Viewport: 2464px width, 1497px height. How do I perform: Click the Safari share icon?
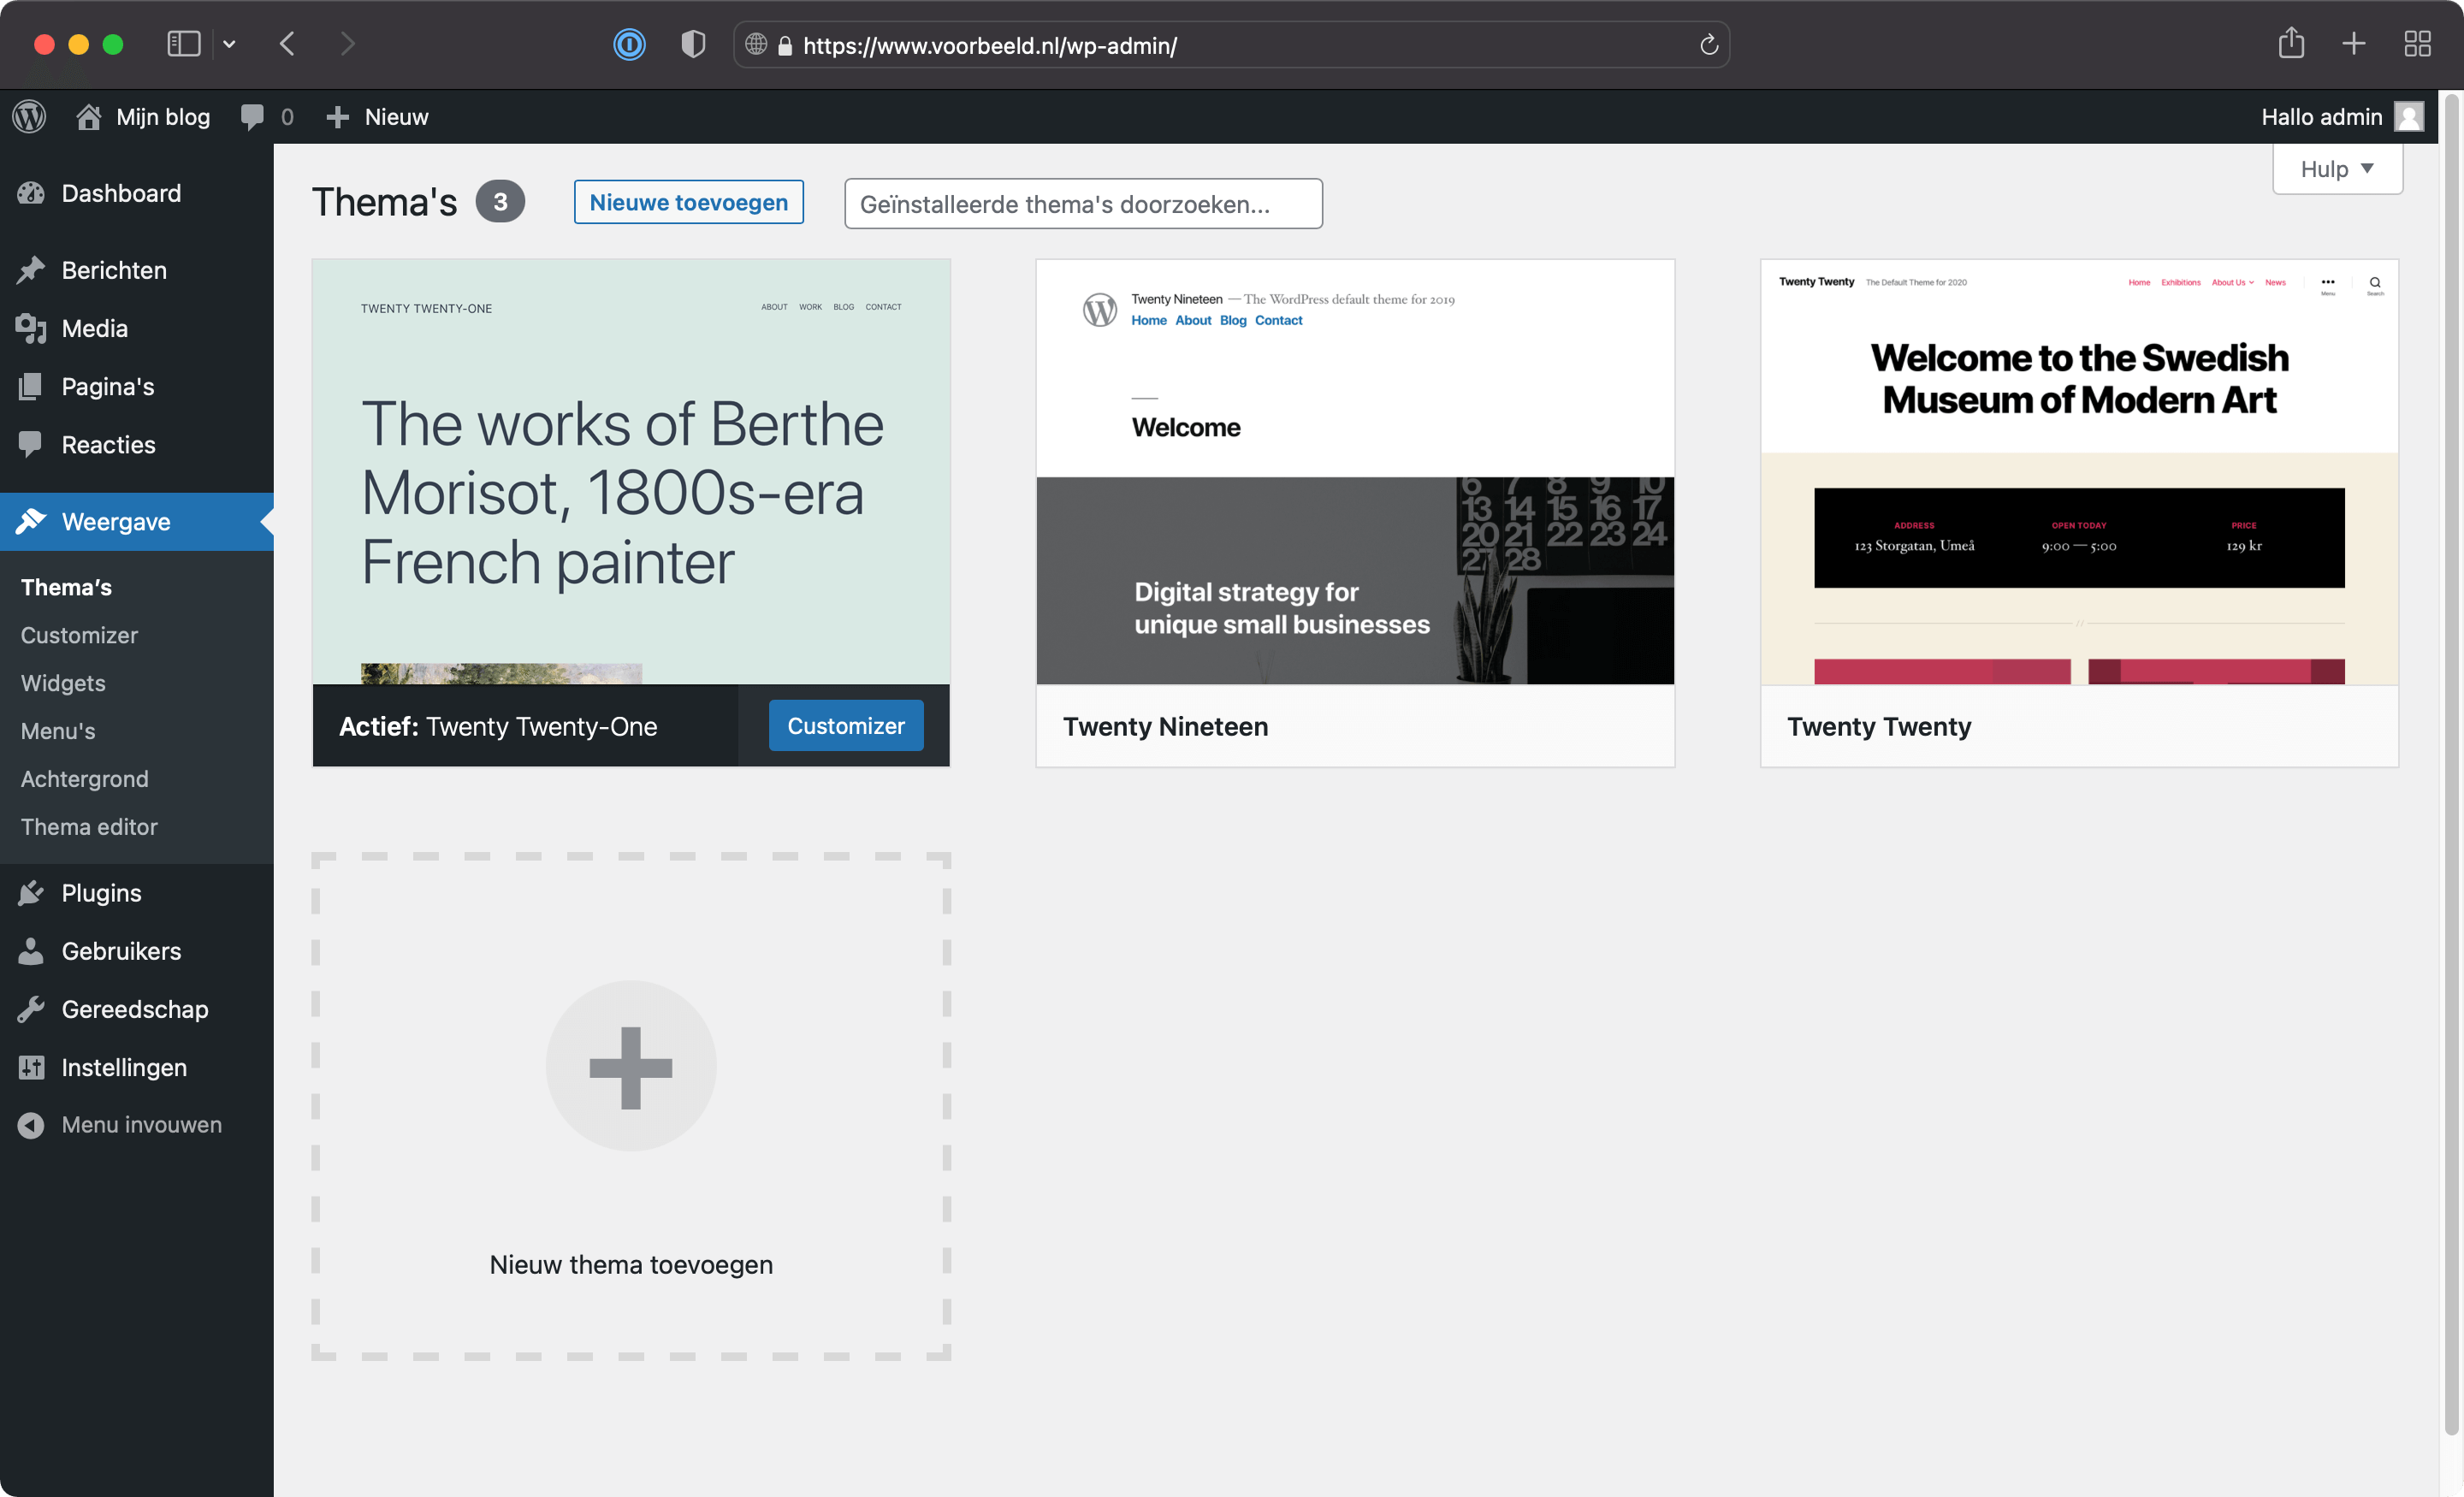pyautogui.click(x=2291, y=42)
